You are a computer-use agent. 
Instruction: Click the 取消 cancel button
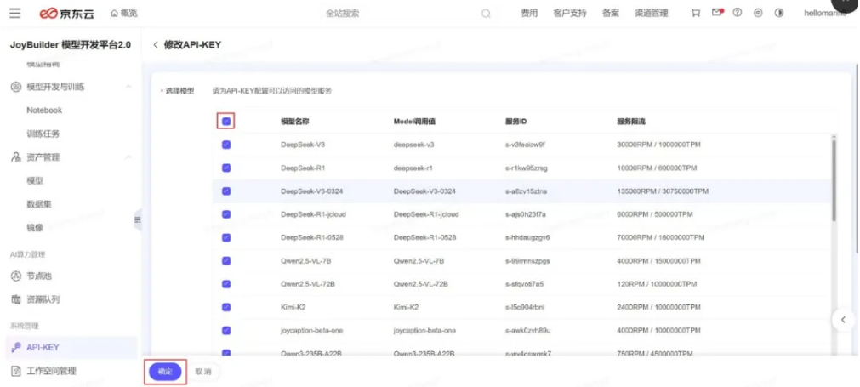coord(202,372)
